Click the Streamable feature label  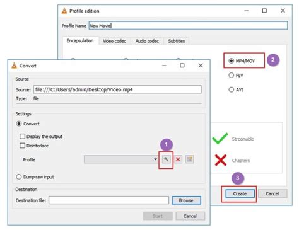243,139
